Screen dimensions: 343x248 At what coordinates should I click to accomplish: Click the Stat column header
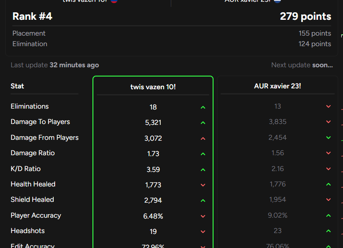tap(17, 86)
